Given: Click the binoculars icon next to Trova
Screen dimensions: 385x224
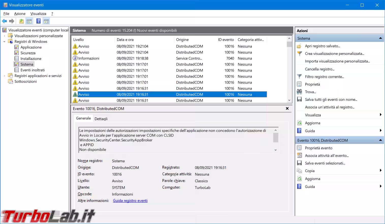Looking at the screenshot, I should click(299, 92).
